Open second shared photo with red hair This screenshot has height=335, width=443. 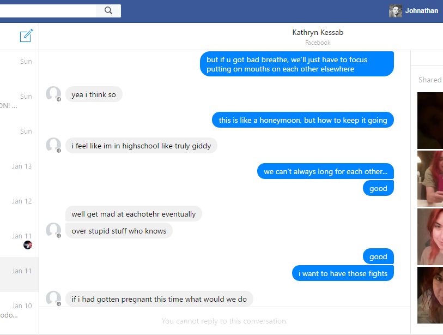click(x=430, y=178)
